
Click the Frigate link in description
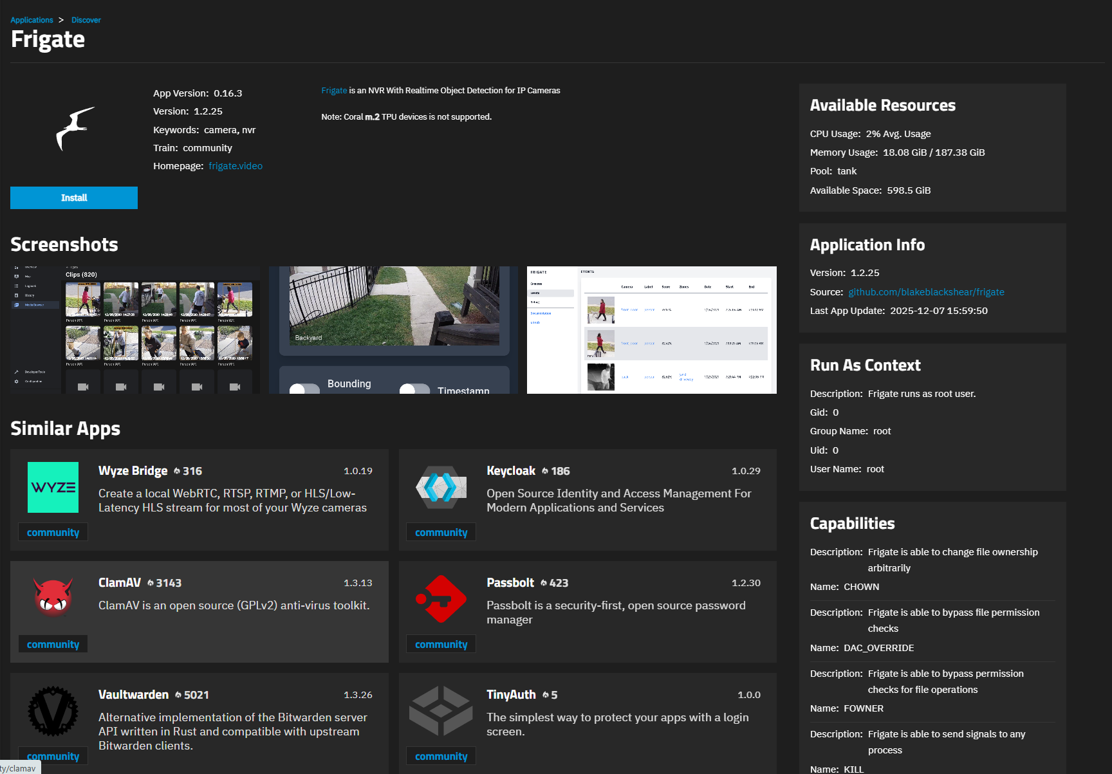(333, 91)
